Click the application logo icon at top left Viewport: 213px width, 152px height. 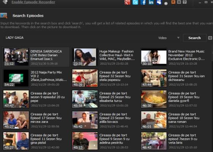5,2
